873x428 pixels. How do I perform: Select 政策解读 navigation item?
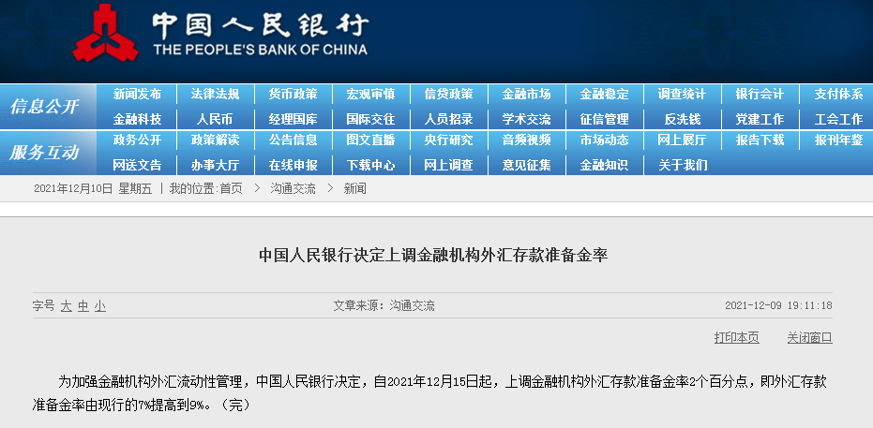215,140
